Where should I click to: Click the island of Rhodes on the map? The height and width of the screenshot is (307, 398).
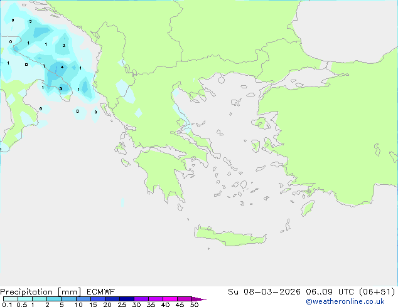(x=308, y=208)
